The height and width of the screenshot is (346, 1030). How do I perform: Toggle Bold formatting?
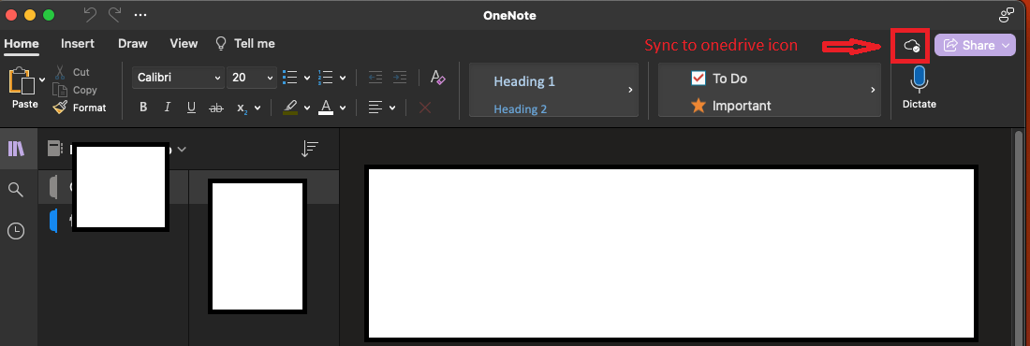[x=143, y=108]
